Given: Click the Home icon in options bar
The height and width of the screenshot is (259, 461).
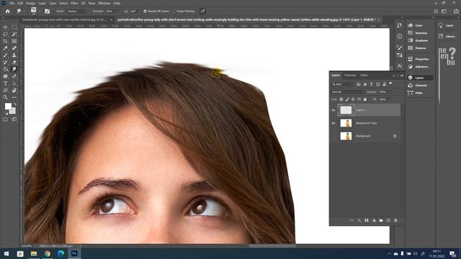Looking at the screenshot, I should (8, 12).
